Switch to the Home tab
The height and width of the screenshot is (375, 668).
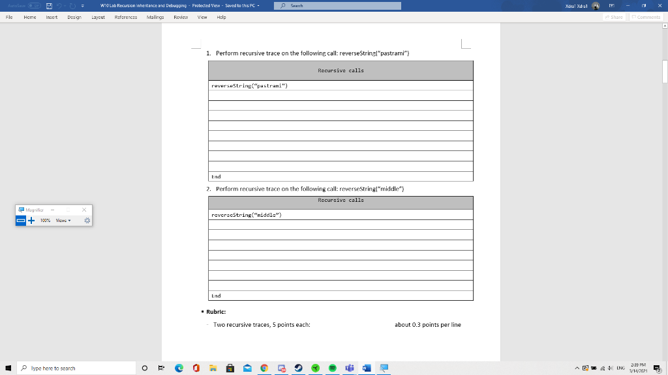click(x=30, y=18)
